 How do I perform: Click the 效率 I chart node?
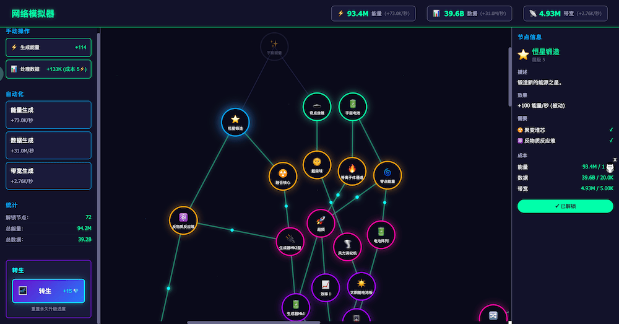(x=326, y=287)
